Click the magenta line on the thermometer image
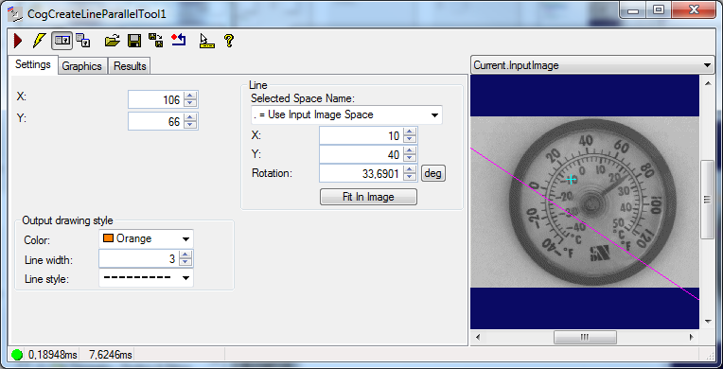This screenshot has height=369, width=723. click(586, 224)
